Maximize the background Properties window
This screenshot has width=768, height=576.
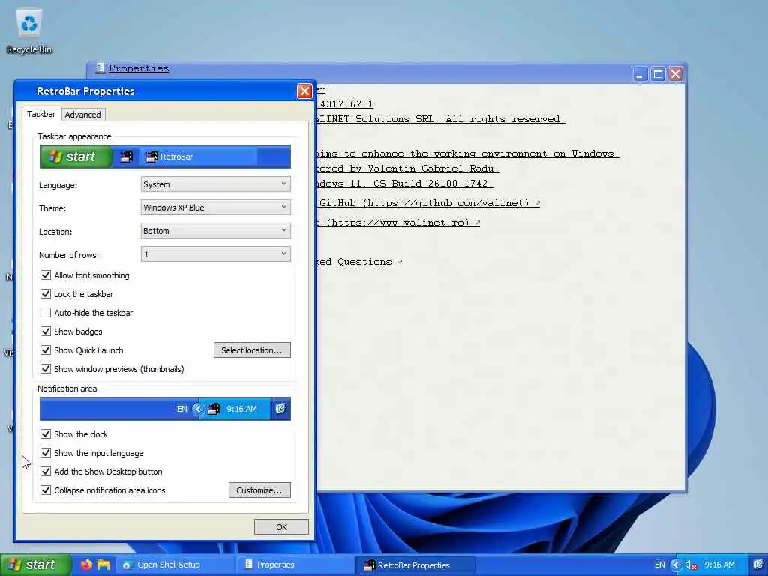tap(658, 74)
